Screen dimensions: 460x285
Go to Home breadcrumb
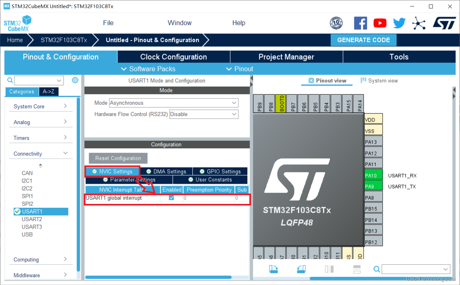point(15,40)
